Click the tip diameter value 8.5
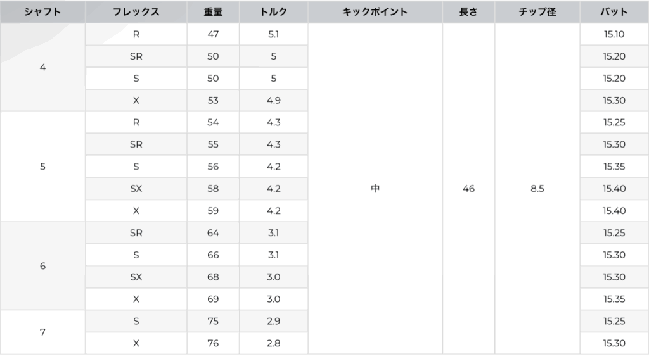 pos(537,189)
